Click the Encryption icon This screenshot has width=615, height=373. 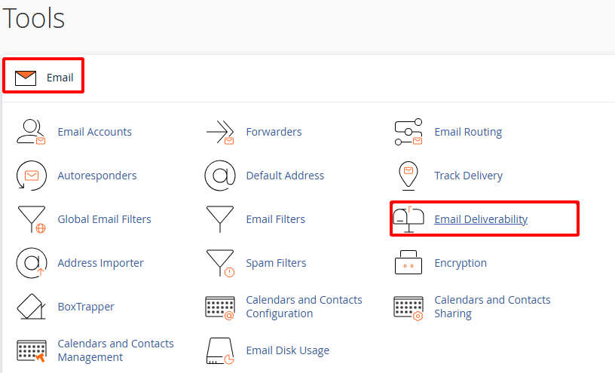[408, 262]
